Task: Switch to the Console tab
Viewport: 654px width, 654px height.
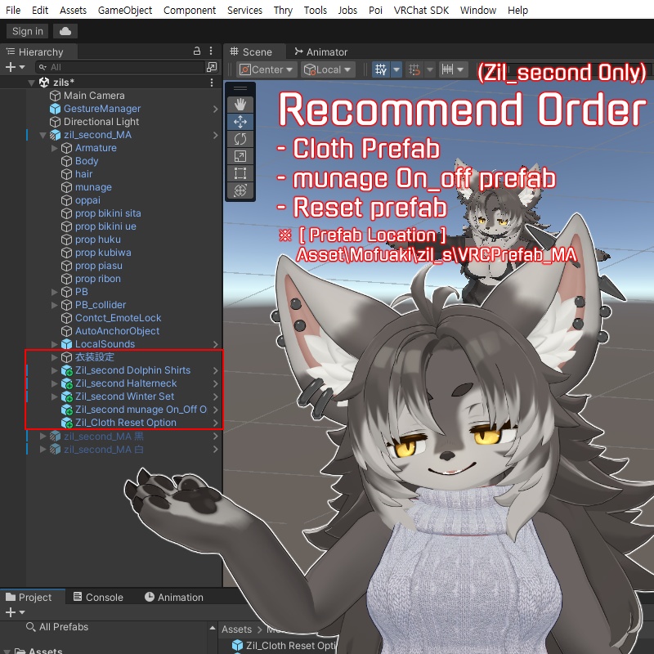Action: (98, 598)
